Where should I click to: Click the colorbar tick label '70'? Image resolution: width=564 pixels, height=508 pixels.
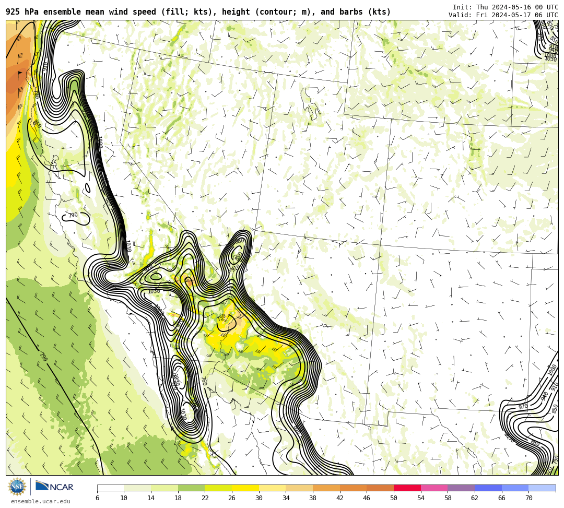click(528, 498)
